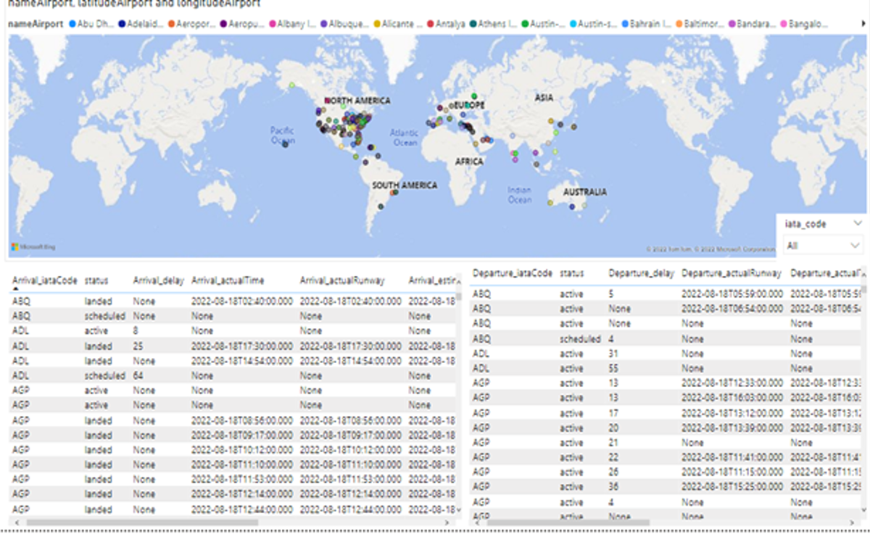Sort by Arrival_actualTime column header
Screen dimensions: 870x534
[x=228, y=280]
